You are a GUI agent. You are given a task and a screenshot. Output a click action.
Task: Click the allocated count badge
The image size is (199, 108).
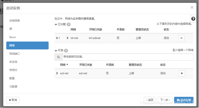[x=69, y=24]
